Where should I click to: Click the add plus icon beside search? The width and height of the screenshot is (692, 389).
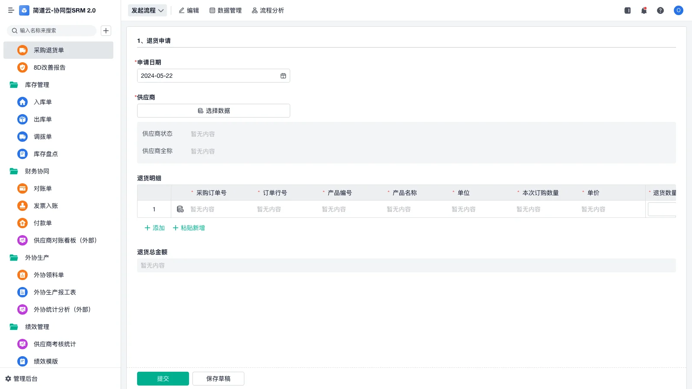click(106, 31)
